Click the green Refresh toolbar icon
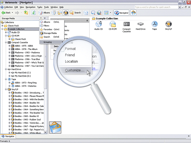This screenshot has height=143, width=191. coord(34,13)
